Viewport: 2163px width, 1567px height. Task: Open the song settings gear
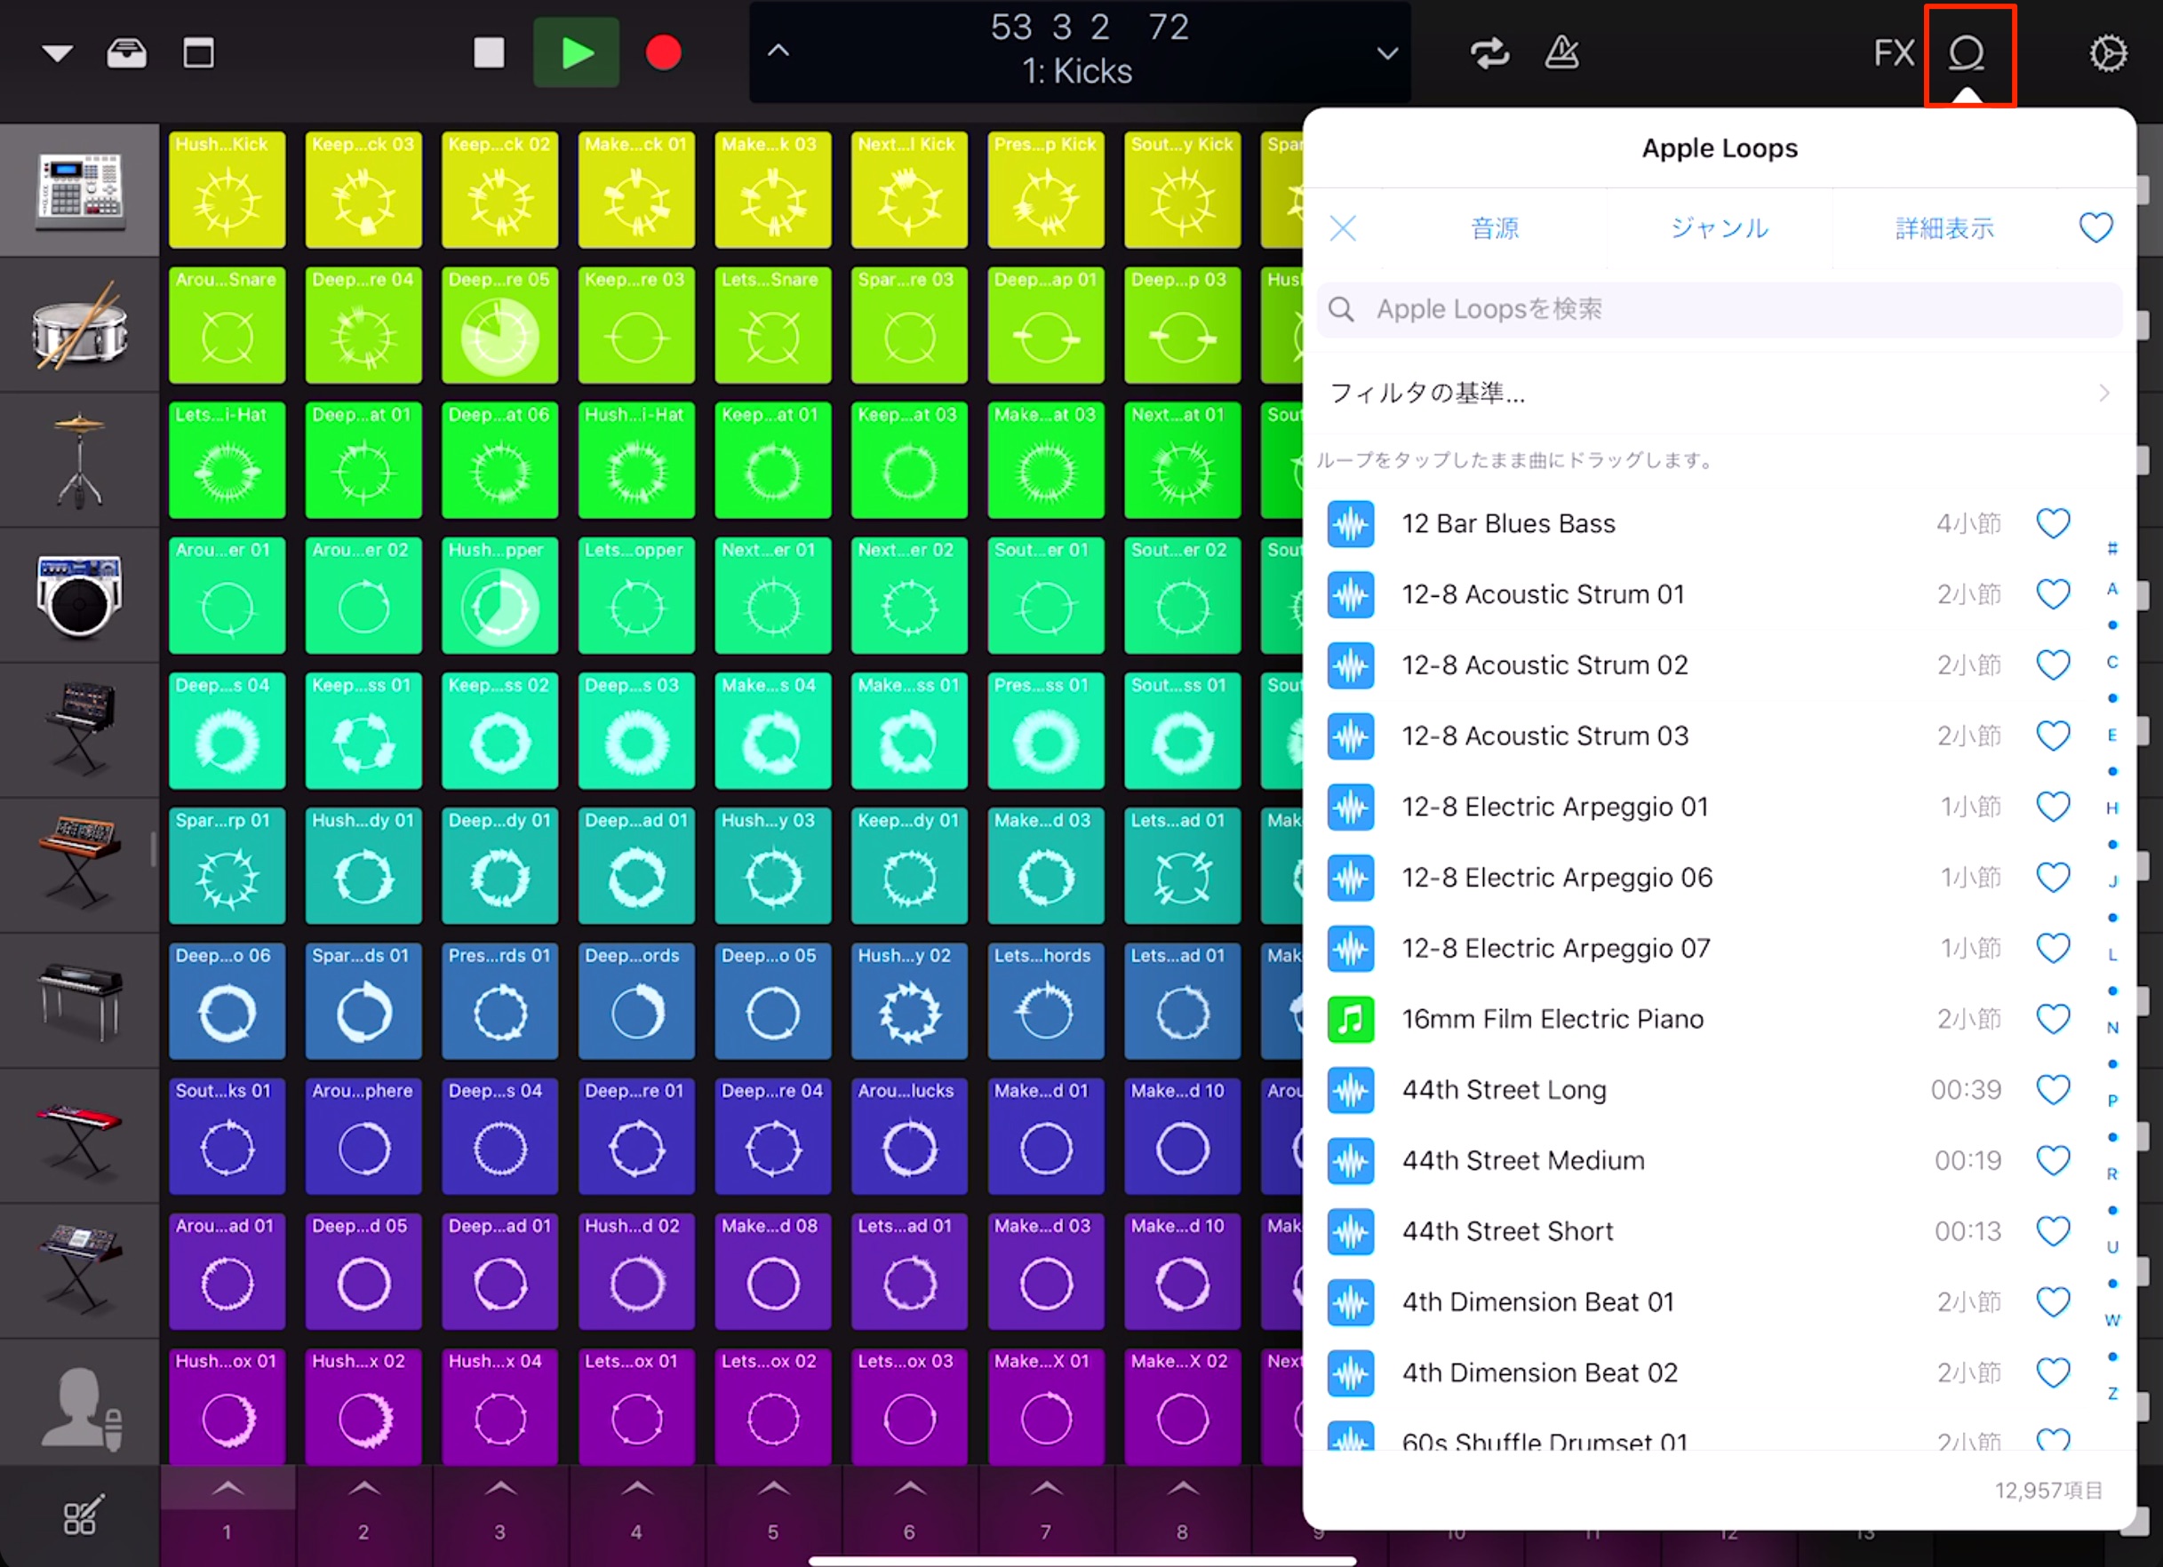[x=2108, y=53]
